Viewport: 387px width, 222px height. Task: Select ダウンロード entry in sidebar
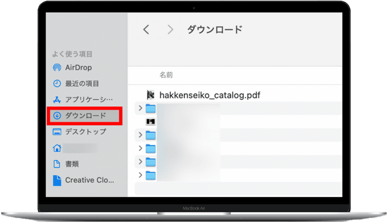pyautogui.click(x=85, y=115)
